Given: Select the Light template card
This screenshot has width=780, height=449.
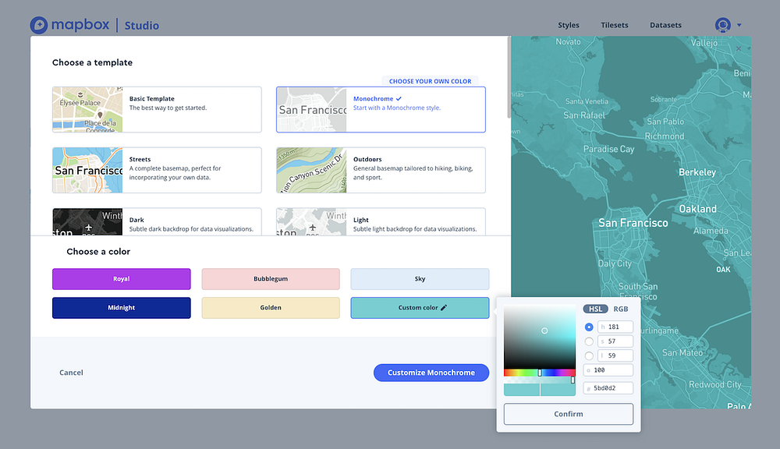Looking at the screenshot, I should coord(381,221).
